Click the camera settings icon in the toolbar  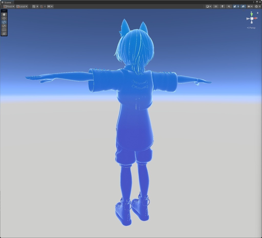click(249, 6)
